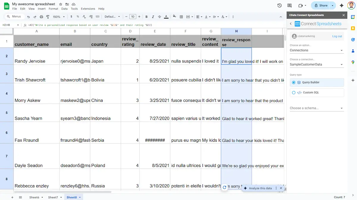Select the Custom SQL query type
This screenshot has width=357, height=200.
[x=317, y=93]
